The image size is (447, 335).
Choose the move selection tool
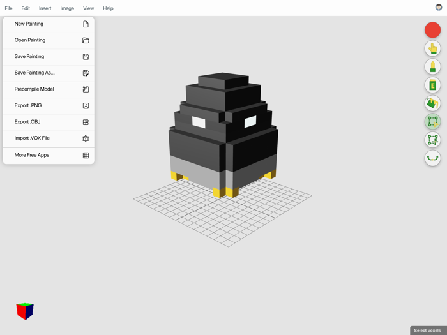coord(432,140)
